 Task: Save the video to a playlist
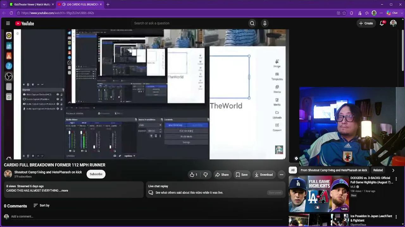tap(241, 175)
